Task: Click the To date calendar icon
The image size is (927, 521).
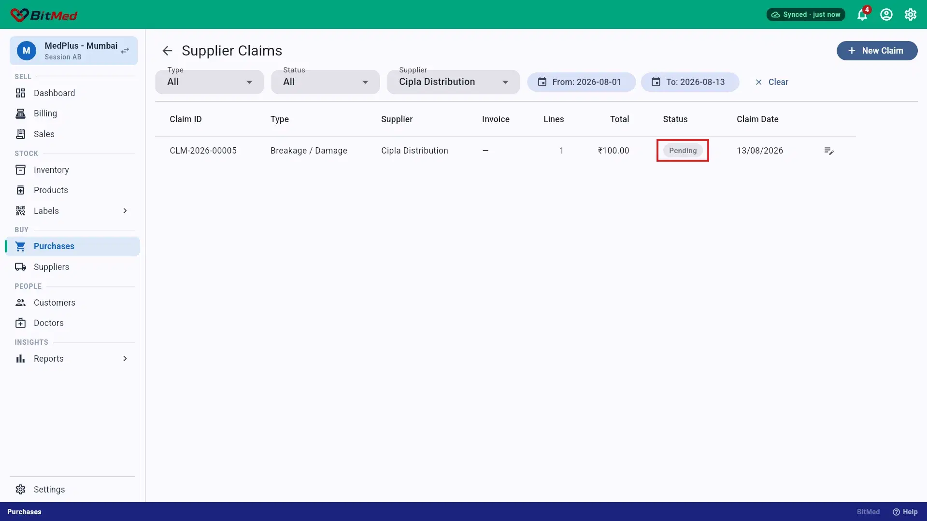Action: point(656,82)
